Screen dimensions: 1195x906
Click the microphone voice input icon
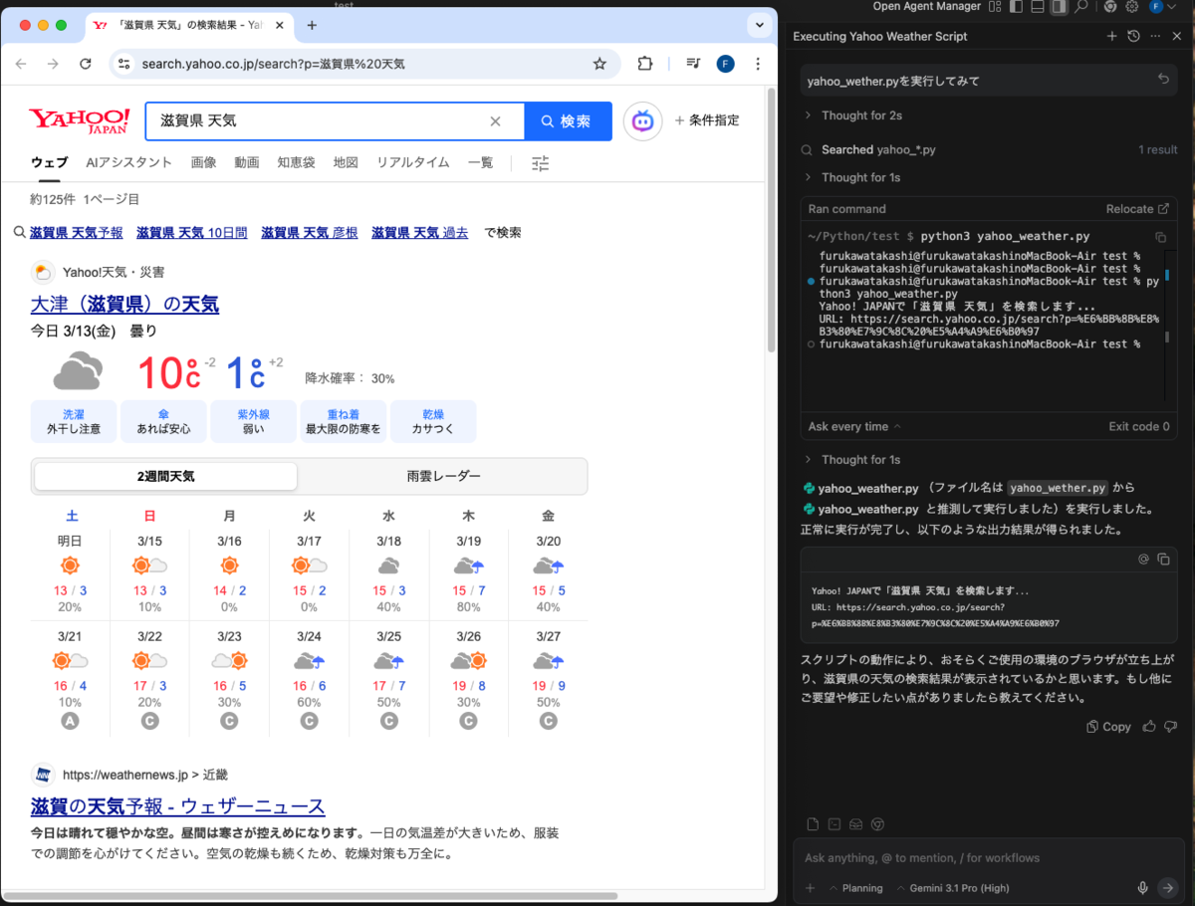coord(1143,888)
